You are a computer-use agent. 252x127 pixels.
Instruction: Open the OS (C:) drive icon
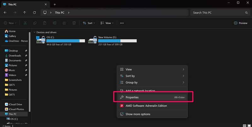41,40
